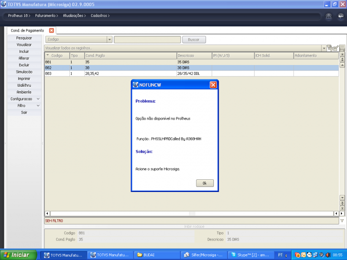Click the Descricao column header
Viewport: 347px width, 260px height.
tap(194, 55)
